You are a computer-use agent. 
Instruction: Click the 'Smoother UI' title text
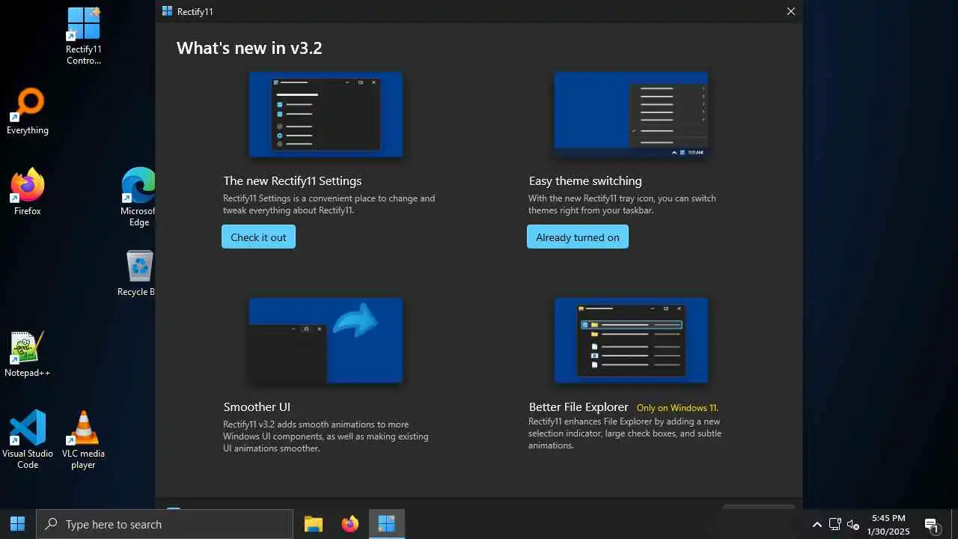(257, 406)
